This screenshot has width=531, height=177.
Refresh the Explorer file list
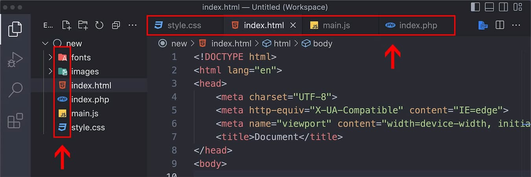pos(99,26)
